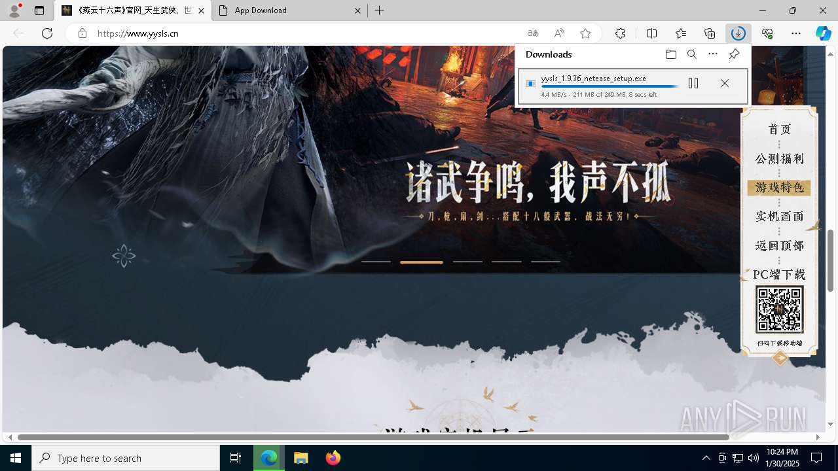Screen dimensions: 838x471
Task: Open a new tab with plus button
Action: point(380,10)
